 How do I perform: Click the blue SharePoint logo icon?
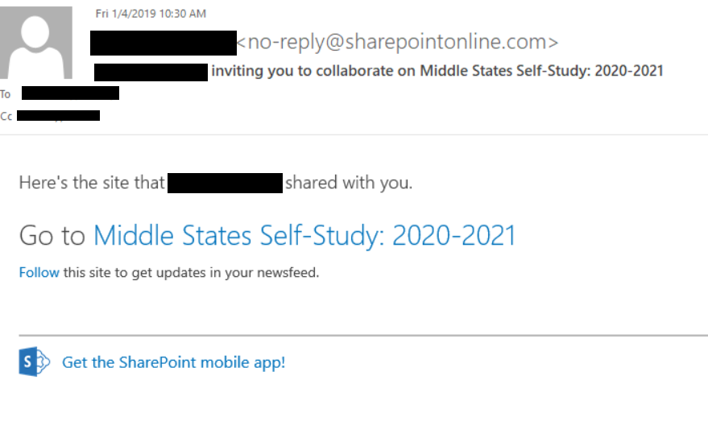click(x=35, y=362)
